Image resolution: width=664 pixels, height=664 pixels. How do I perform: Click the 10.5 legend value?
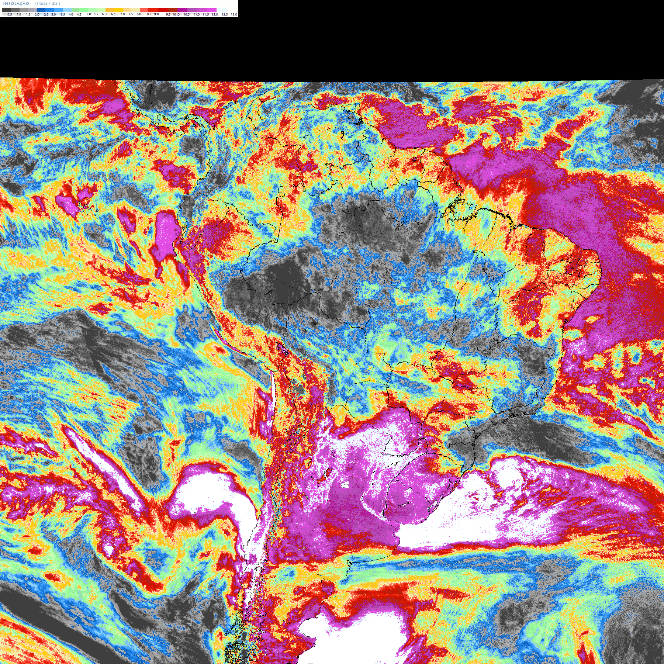[x=187, y=14]
